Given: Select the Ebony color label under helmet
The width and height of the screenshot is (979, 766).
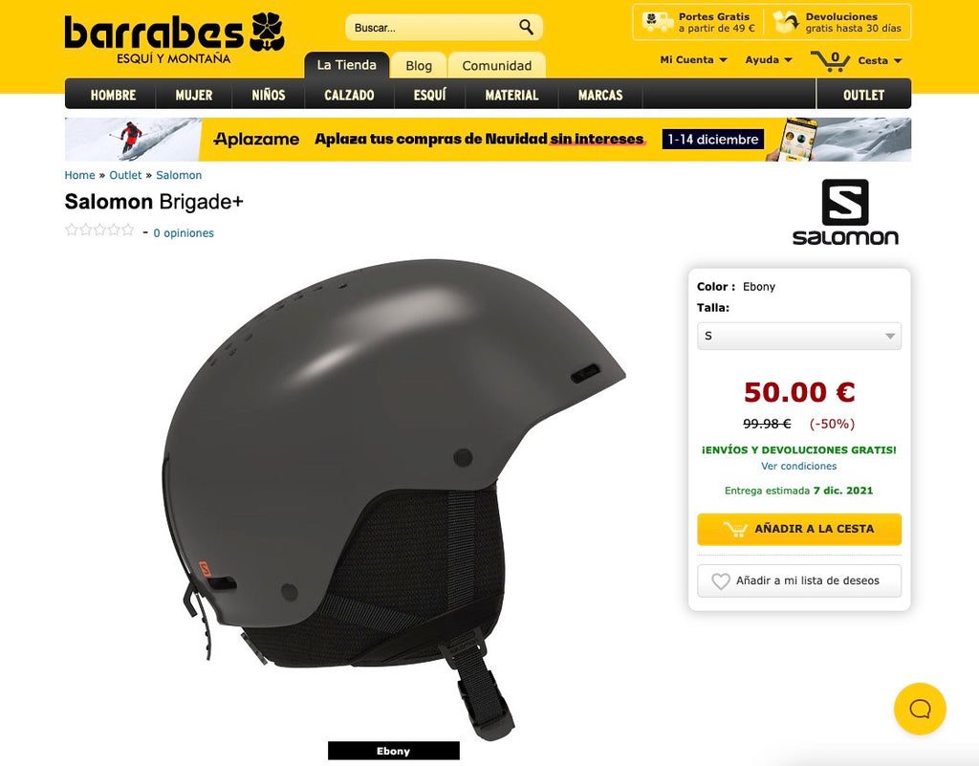Looking at the screenshot, I should (393, 751).
